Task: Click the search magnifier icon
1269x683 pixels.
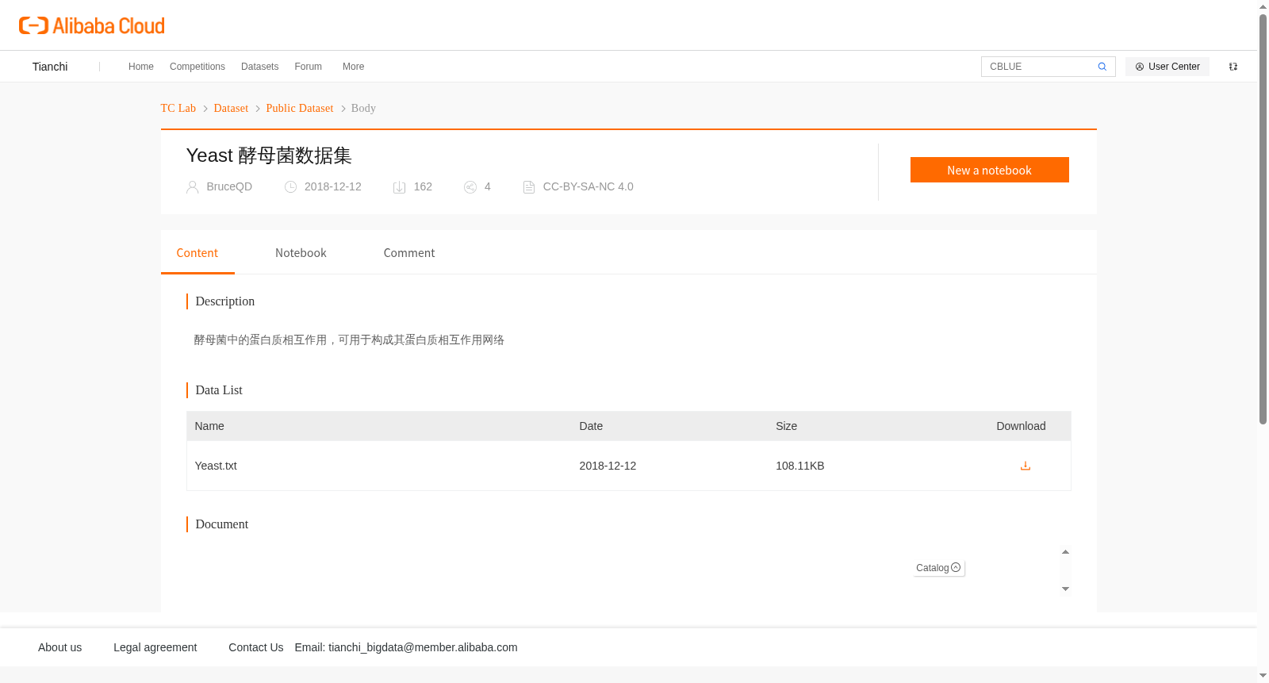Action: (x=1102, y=67)
